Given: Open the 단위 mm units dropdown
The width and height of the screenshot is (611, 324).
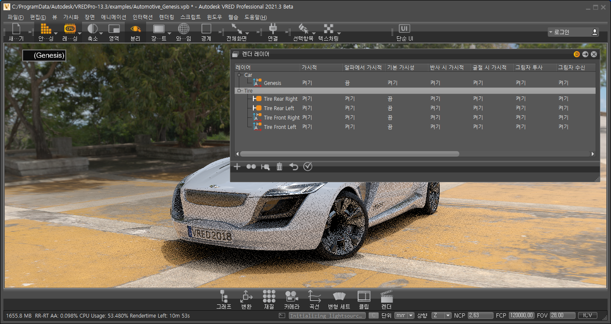Looking at the screenshot, I should pos(404,315).
